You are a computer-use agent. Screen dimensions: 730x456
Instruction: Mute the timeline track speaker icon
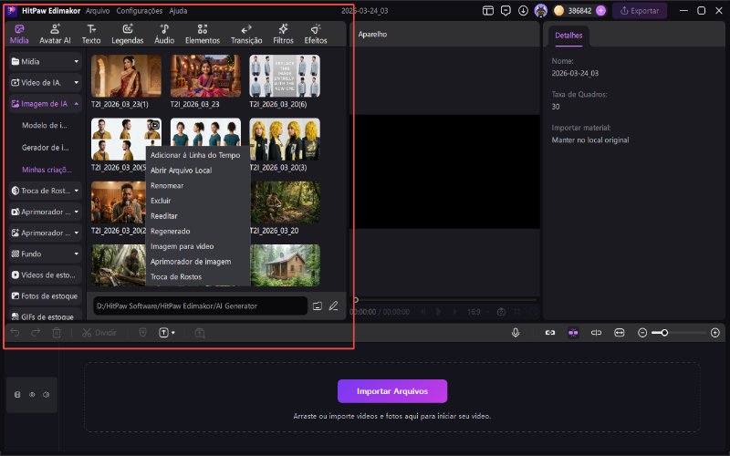pyautogui.click(x=46, y=395)
